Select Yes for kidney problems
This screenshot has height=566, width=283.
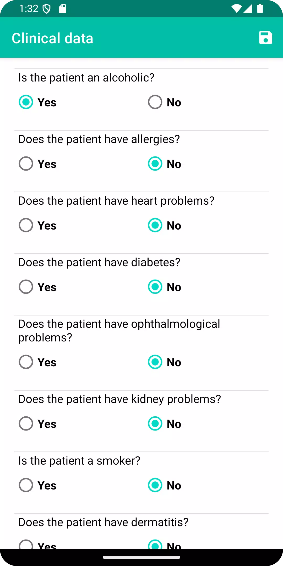click(37, 423)
